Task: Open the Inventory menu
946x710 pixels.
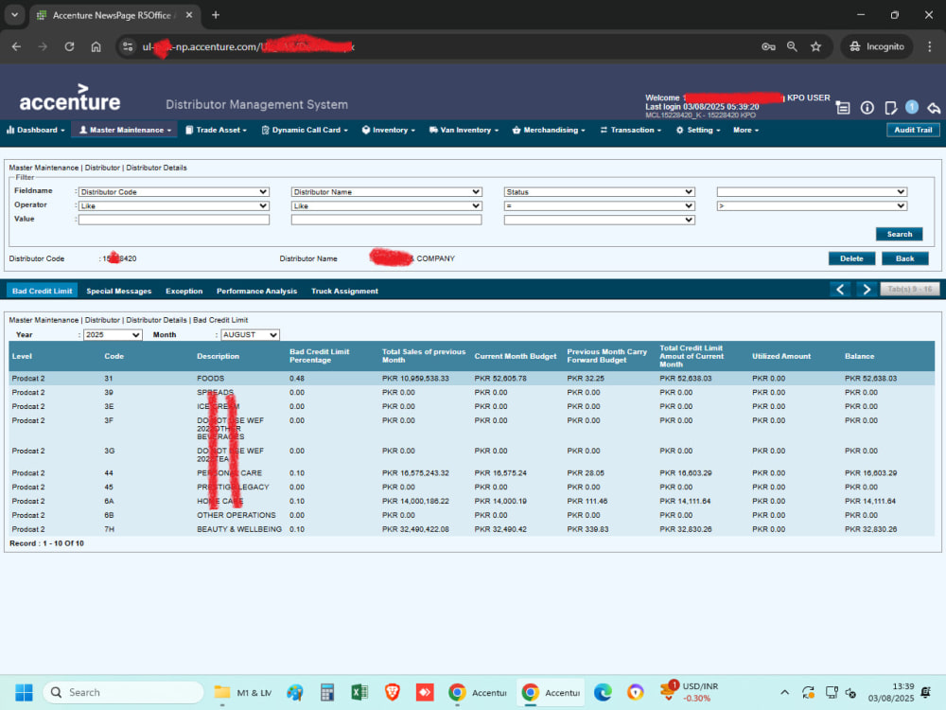Action: 389,130
